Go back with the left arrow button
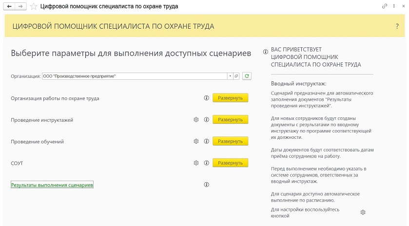This screenshot has width=409, height=226. tap(9, 6)
